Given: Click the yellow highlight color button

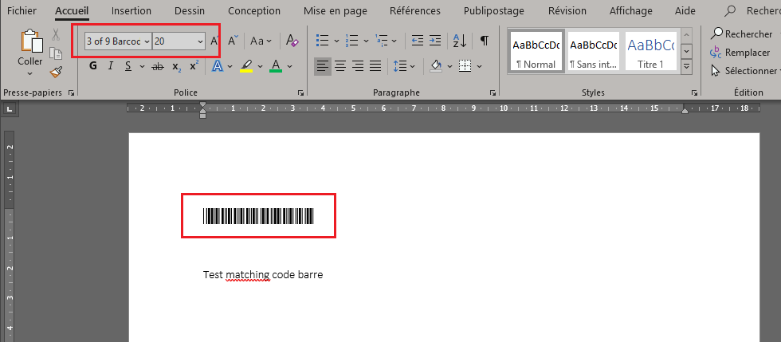Looking at the screenshot, I should pyautogui.click(x=246, y=66).
